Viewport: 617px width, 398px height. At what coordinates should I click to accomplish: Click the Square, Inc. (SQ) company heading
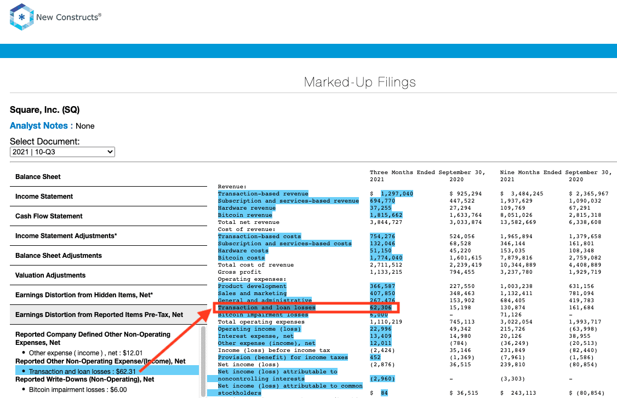coord(44,109)
